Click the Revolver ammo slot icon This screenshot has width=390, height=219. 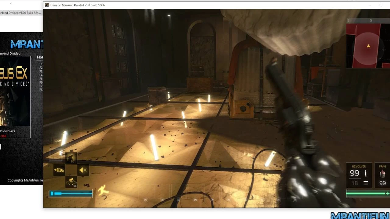point(359,176)
